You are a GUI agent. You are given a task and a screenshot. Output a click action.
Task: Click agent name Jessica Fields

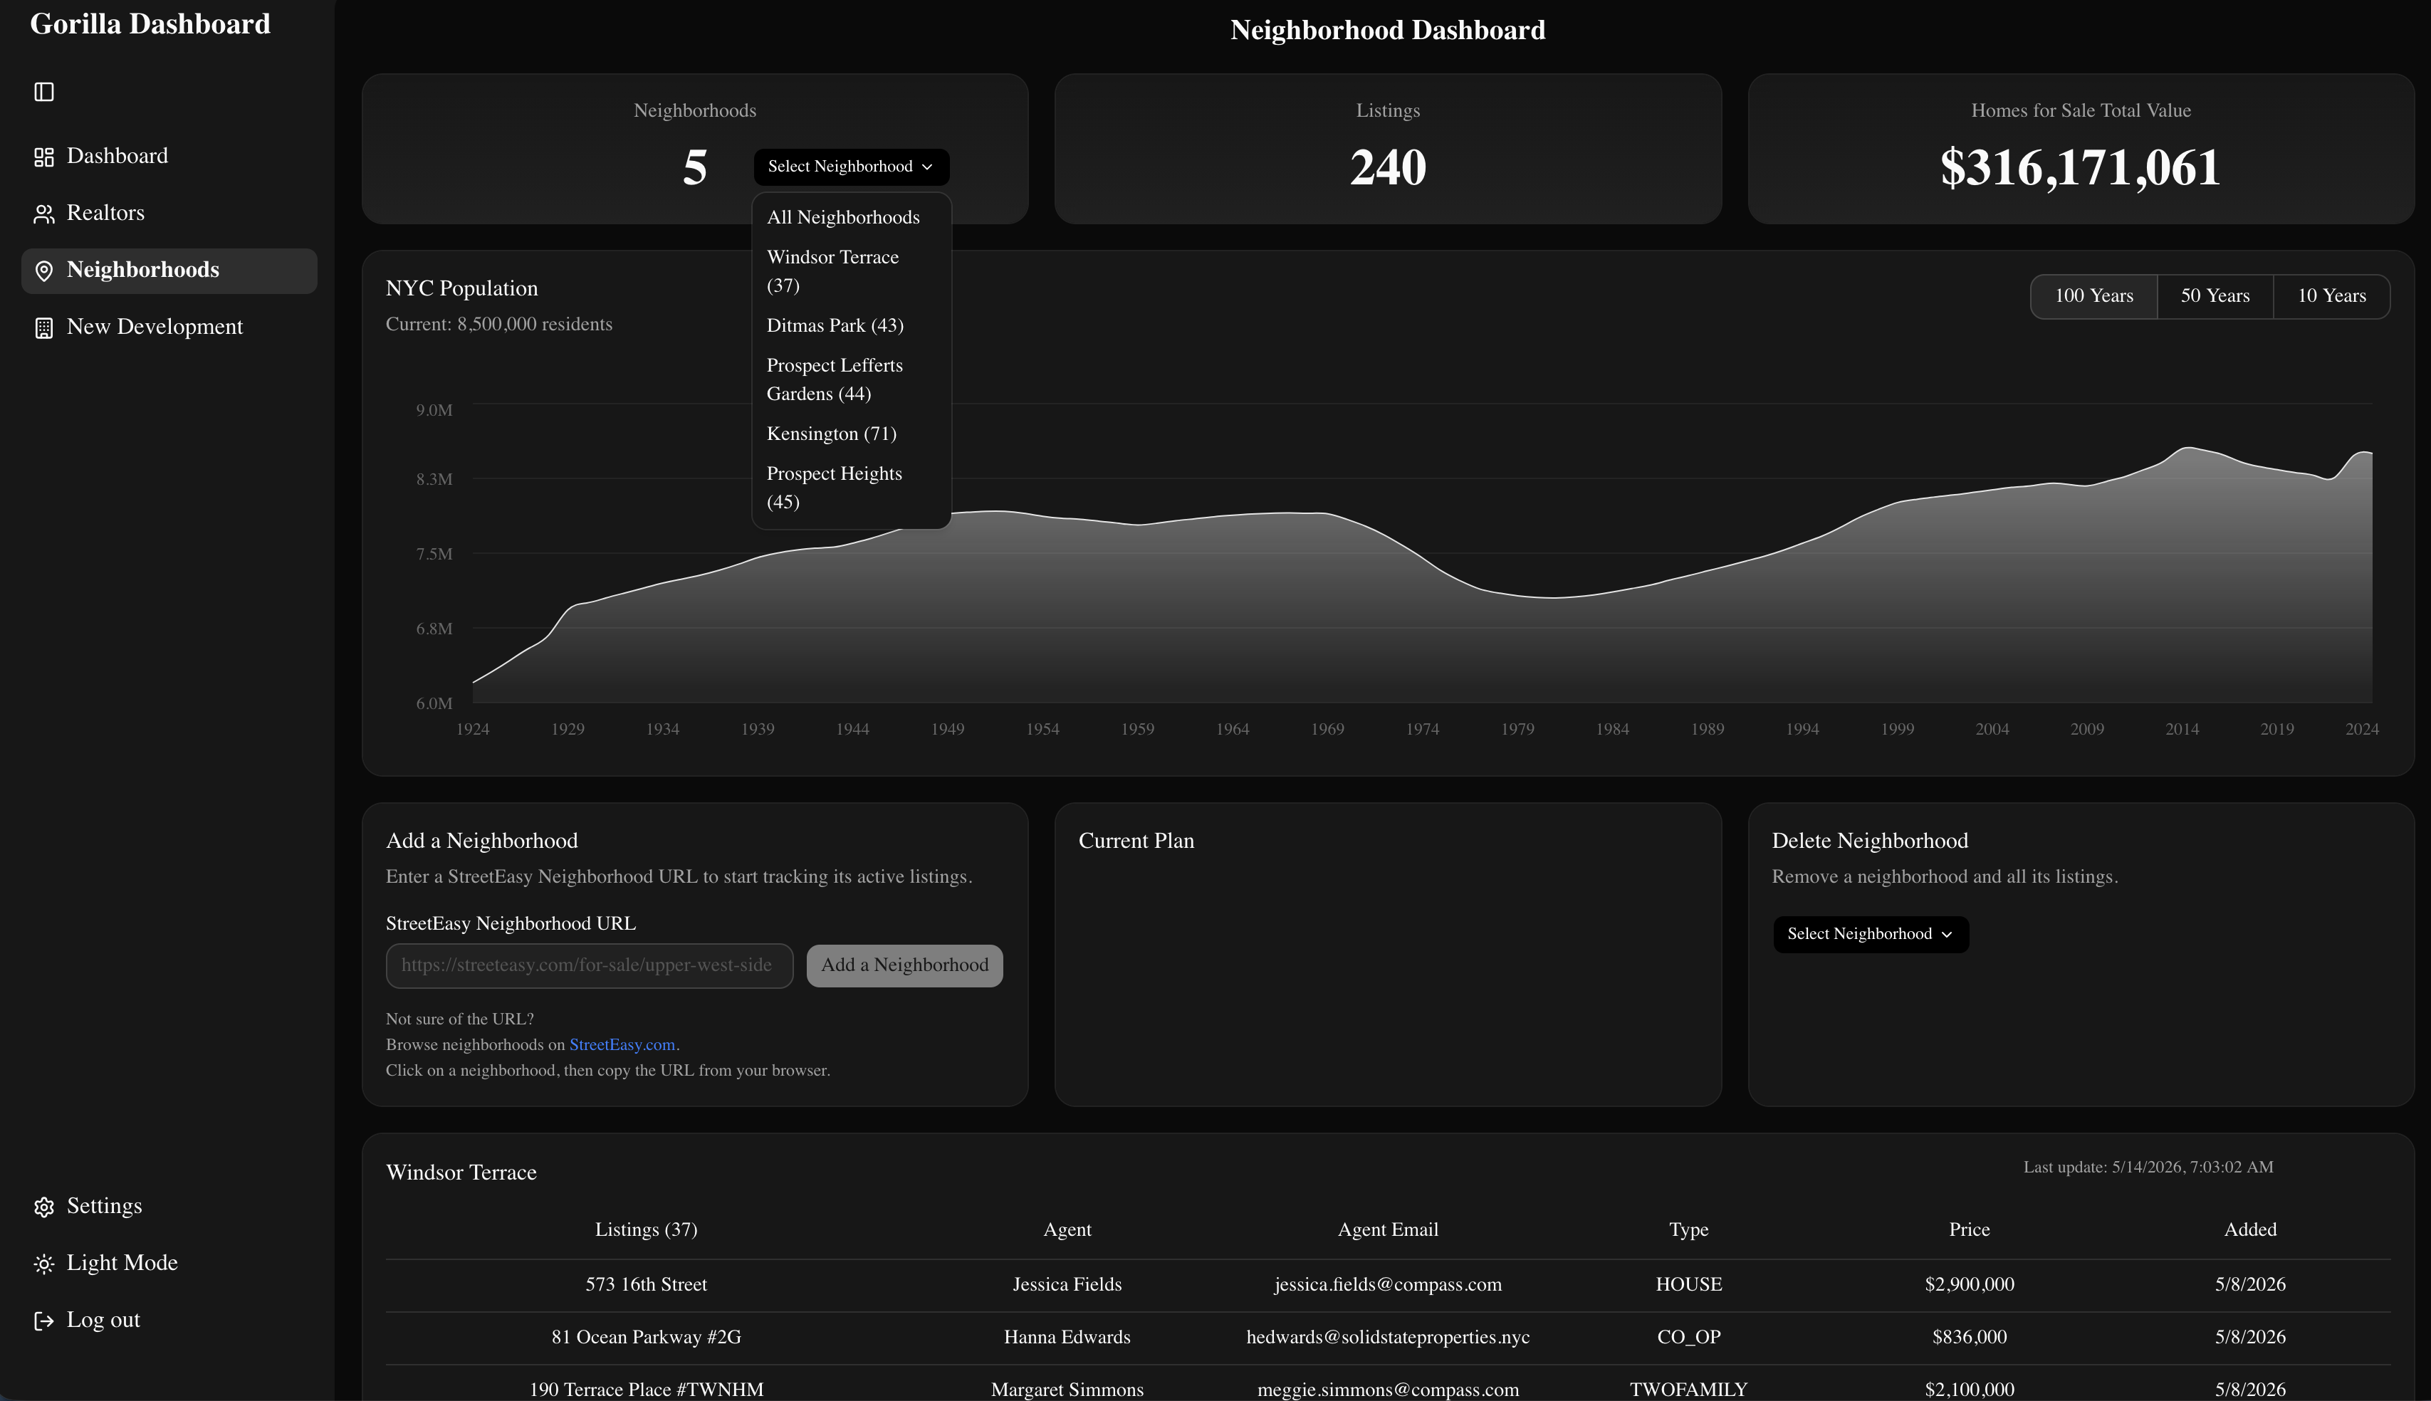coord(1067,1284)
